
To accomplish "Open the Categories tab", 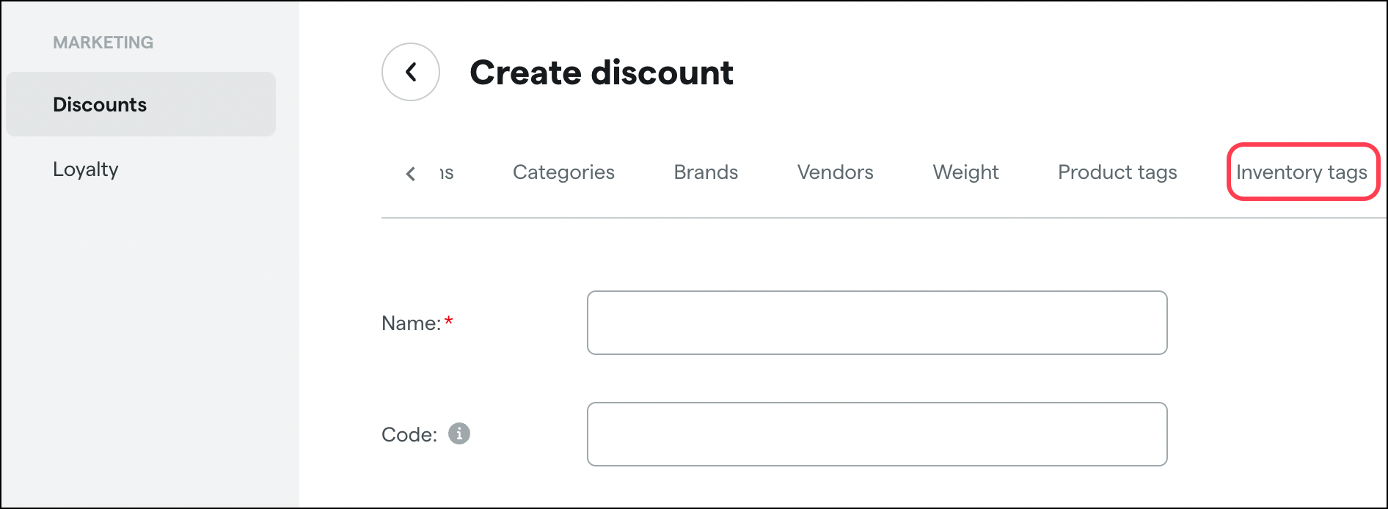I will point(563,172).
